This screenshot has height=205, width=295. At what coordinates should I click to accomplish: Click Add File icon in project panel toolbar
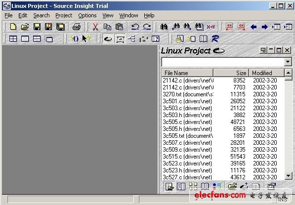pos(244,186)
